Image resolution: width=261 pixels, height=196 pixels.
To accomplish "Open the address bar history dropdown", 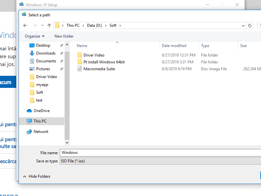I will pos(243,25).
